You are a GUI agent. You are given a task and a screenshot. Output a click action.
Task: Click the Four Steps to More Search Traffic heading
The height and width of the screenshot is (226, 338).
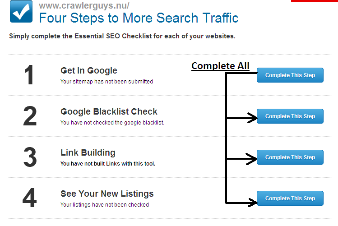pyautogui.click(x=139, y=18)
